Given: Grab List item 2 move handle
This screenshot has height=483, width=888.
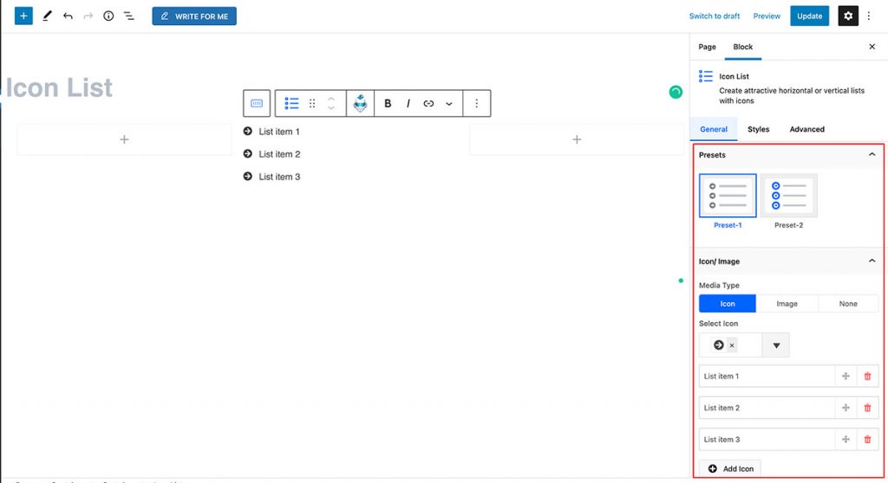Looking at the screenshot, I should (x=846, y=408).
